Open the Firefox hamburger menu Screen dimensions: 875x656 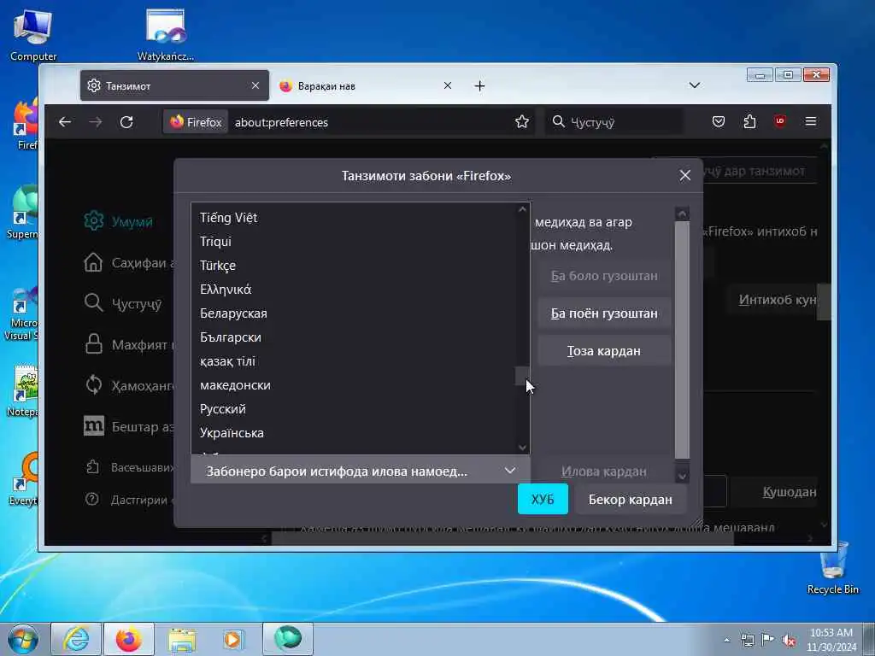click(x=811, y=121)
